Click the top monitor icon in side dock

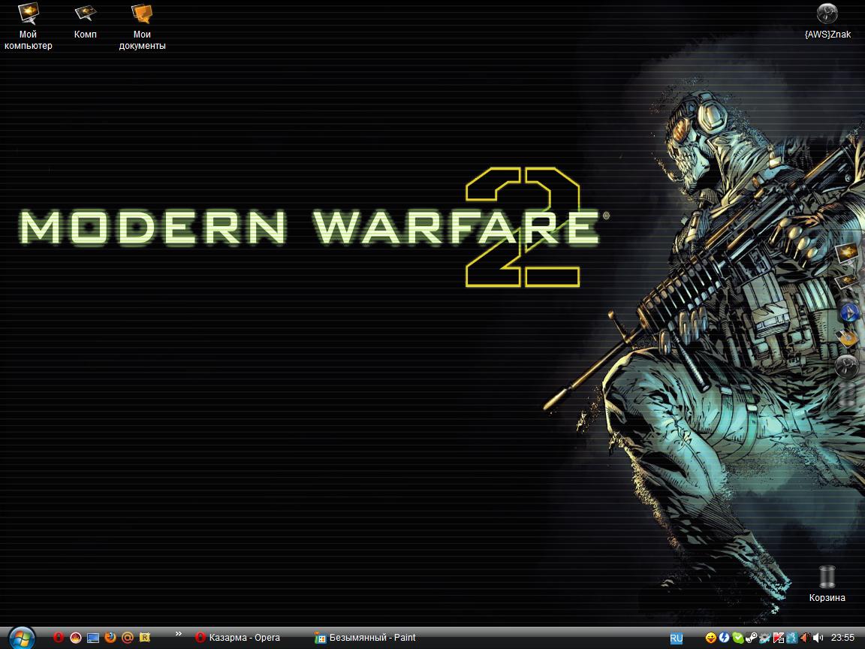(847, 253)
